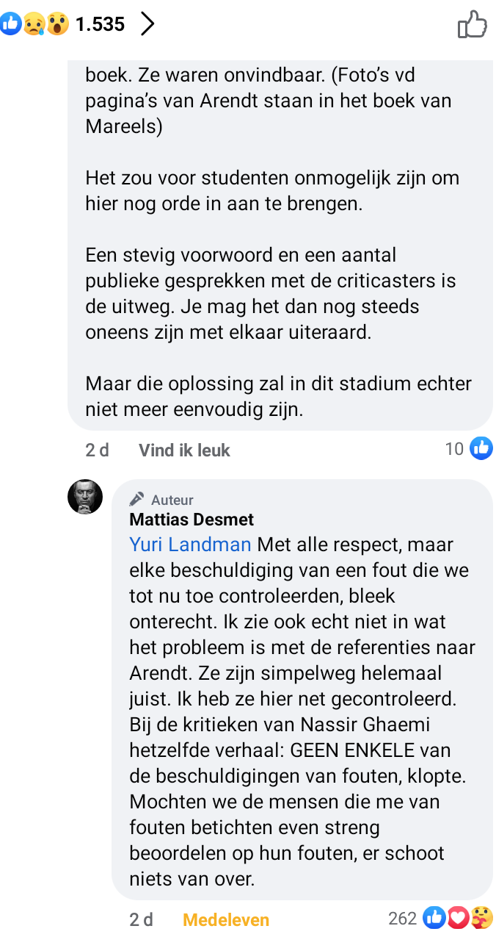Click the thumbs-up Like icon top right

click(473, 24)
